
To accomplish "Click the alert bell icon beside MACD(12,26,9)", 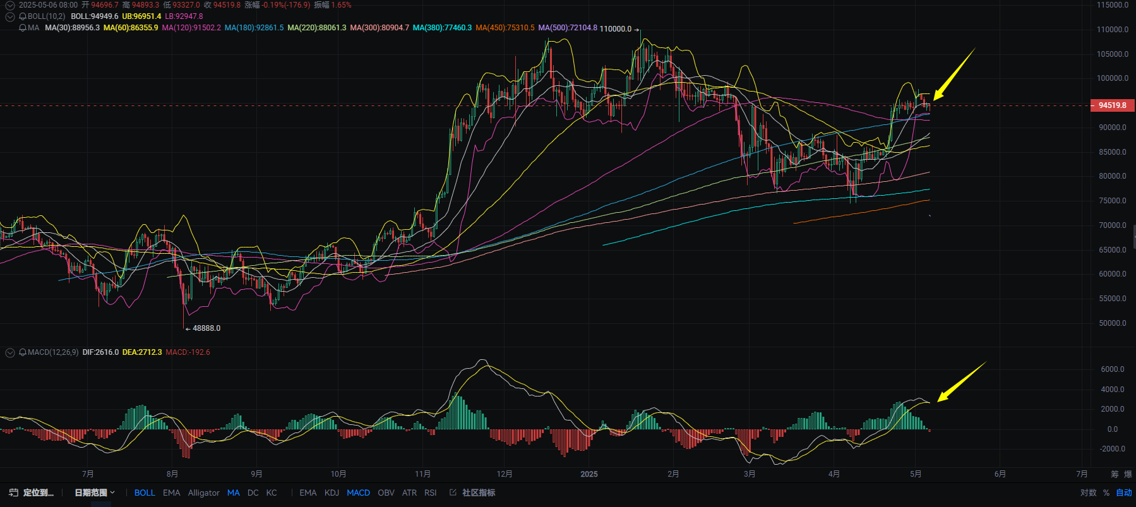I will tap(23, 352).
